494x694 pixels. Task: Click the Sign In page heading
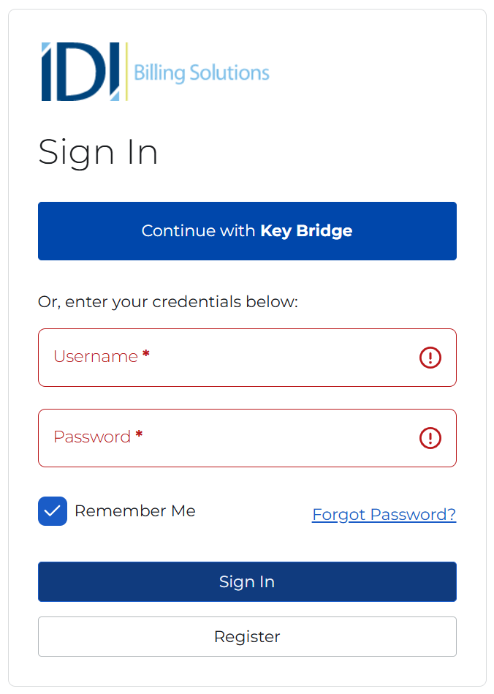coord(98,152)
